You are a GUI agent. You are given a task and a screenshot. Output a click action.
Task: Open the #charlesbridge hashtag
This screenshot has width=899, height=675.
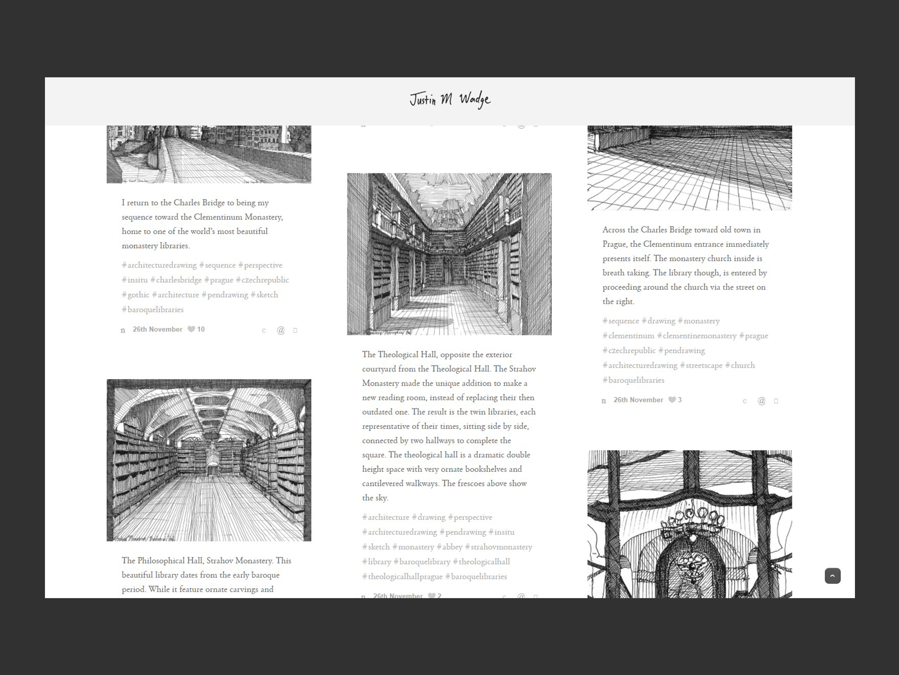pos(176,280)
